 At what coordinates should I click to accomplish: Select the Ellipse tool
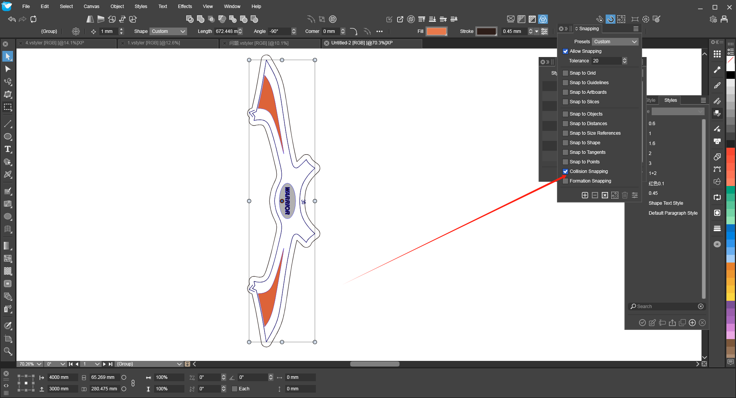(x=8, y=137)
